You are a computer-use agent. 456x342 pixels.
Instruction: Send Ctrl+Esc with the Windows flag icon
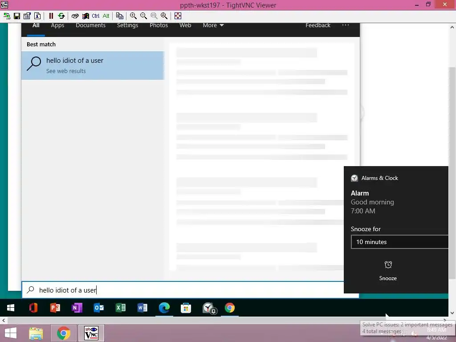(85, 16)
